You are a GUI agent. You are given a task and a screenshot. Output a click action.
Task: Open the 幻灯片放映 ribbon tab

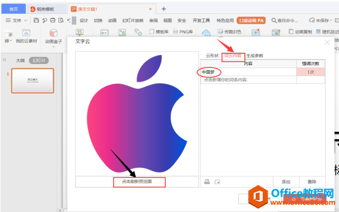[x=132, y=21]
